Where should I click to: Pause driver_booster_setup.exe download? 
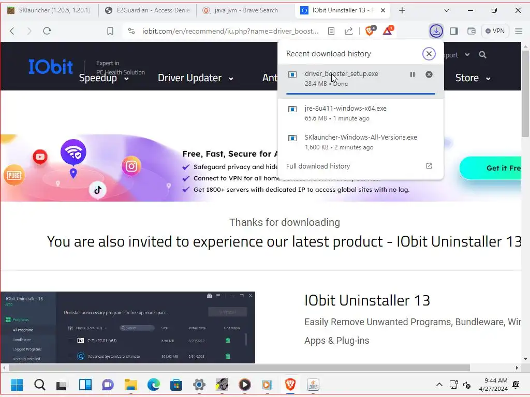(413, 74)
